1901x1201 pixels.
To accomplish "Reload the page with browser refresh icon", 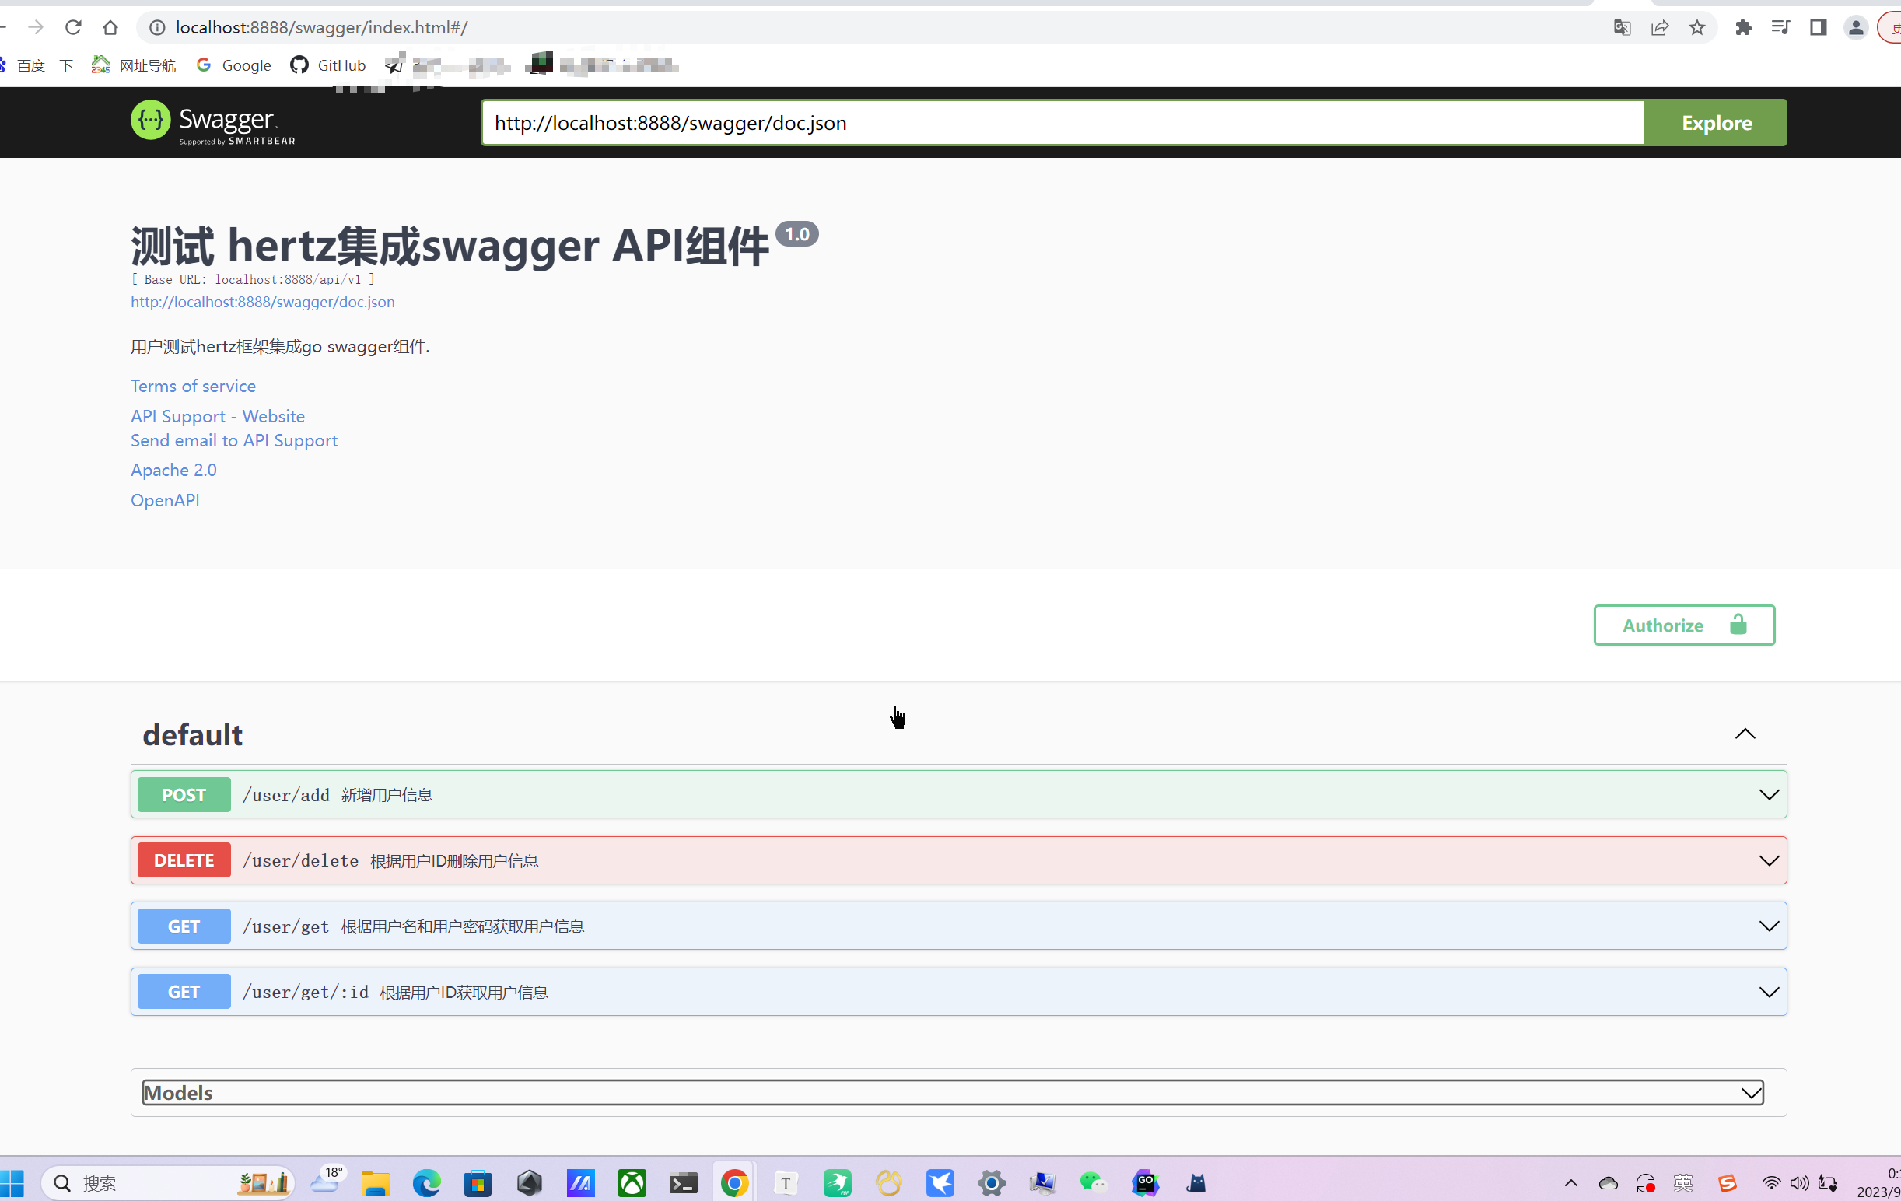I will coord(73,28).
